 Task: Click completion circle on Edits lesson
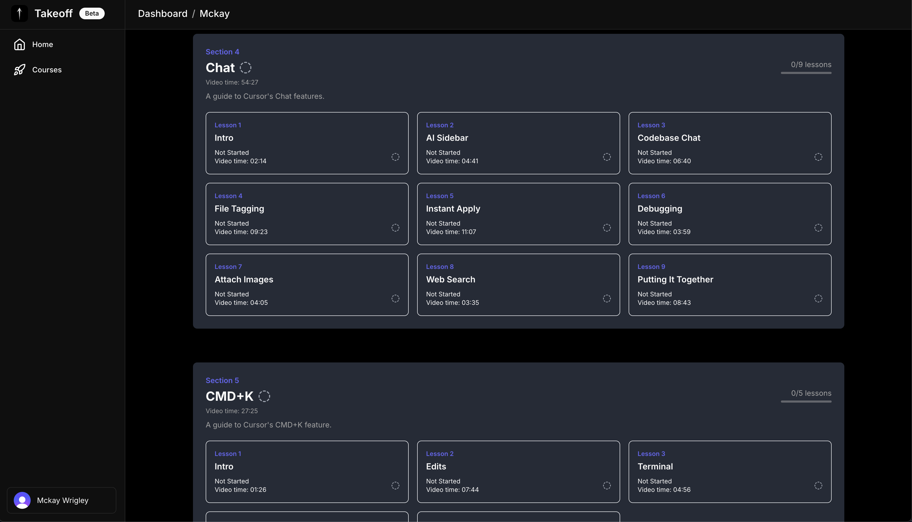coord(607,486)
